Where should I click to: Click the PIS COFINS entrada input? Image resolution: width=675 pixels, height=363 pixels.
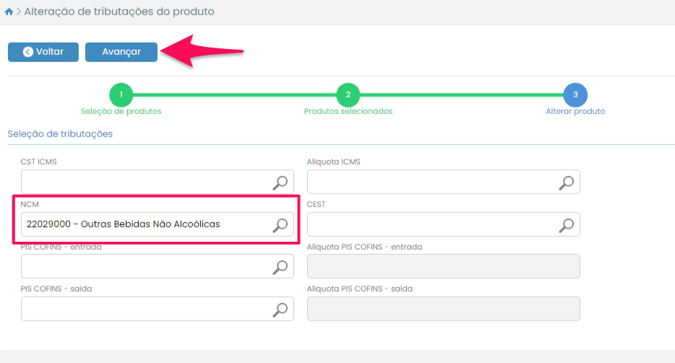point(145,267)
